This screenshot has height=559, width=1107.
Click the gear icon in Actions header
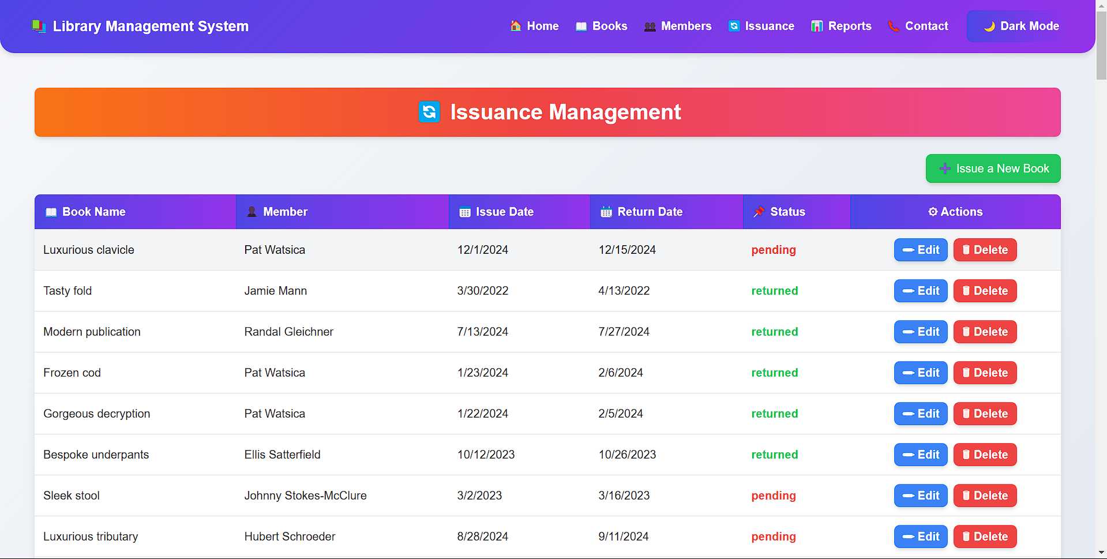click(933, 212)
